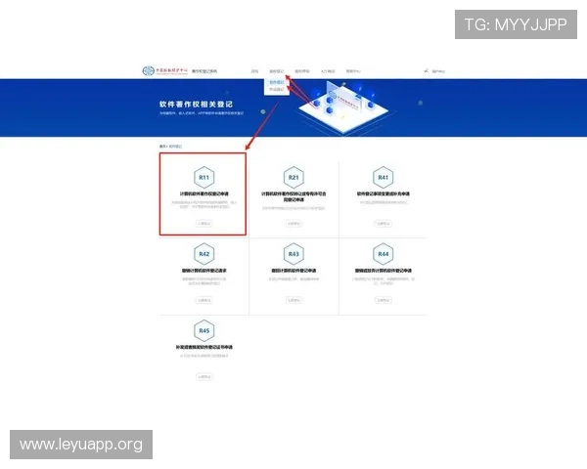Select 作品登记 in the dropdown menu
The width and height of the screenshot is (587, 469).
tap(277, 89)
